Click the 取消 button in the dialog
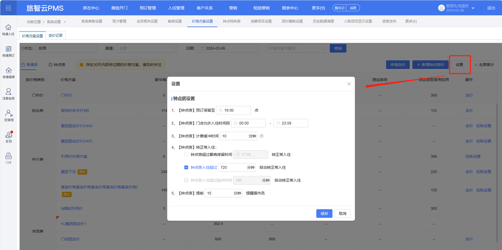The width and height of the screenshot is (502, 250). tap(343, 214)
